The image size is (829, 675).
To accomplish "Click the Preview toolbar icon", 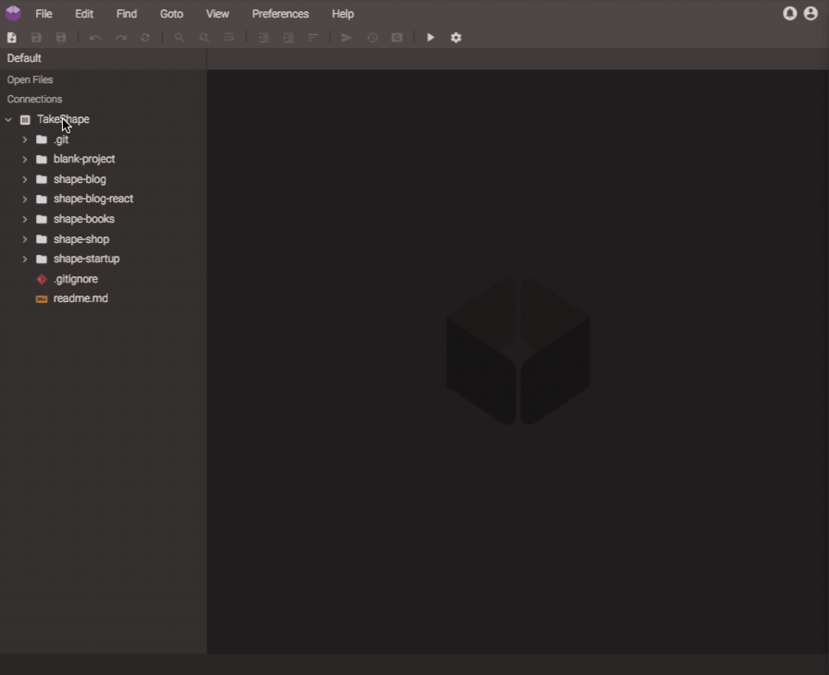I will (397, 38).
